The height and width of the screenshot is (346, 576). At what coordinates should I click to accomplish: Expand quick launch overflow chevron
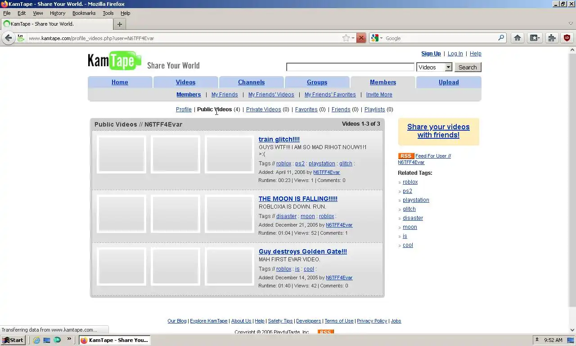pyautogui.click(x=69, y=339)
